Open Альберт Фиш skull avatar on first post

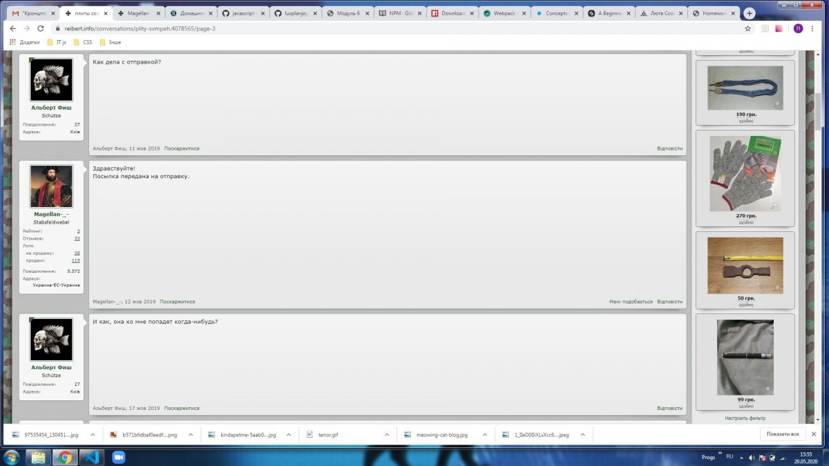[x=51, y=80]
